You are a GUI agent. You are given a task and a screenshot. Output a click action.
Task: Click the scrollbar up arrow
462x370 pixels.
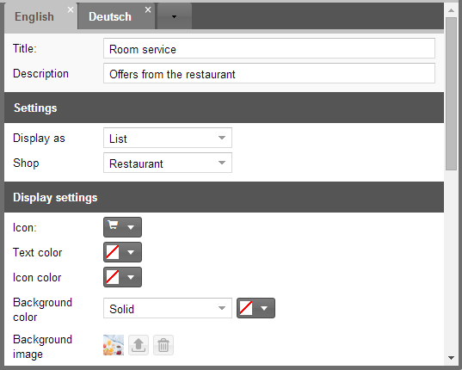click(451, 10)
